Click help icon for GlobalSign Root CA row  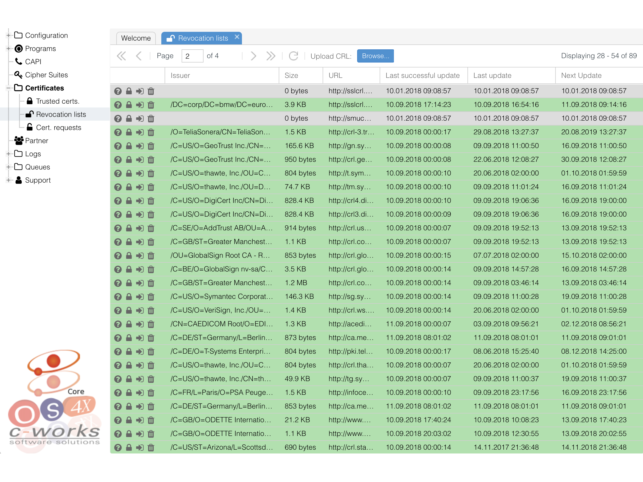pyautogui.click(x=118, y=256)
